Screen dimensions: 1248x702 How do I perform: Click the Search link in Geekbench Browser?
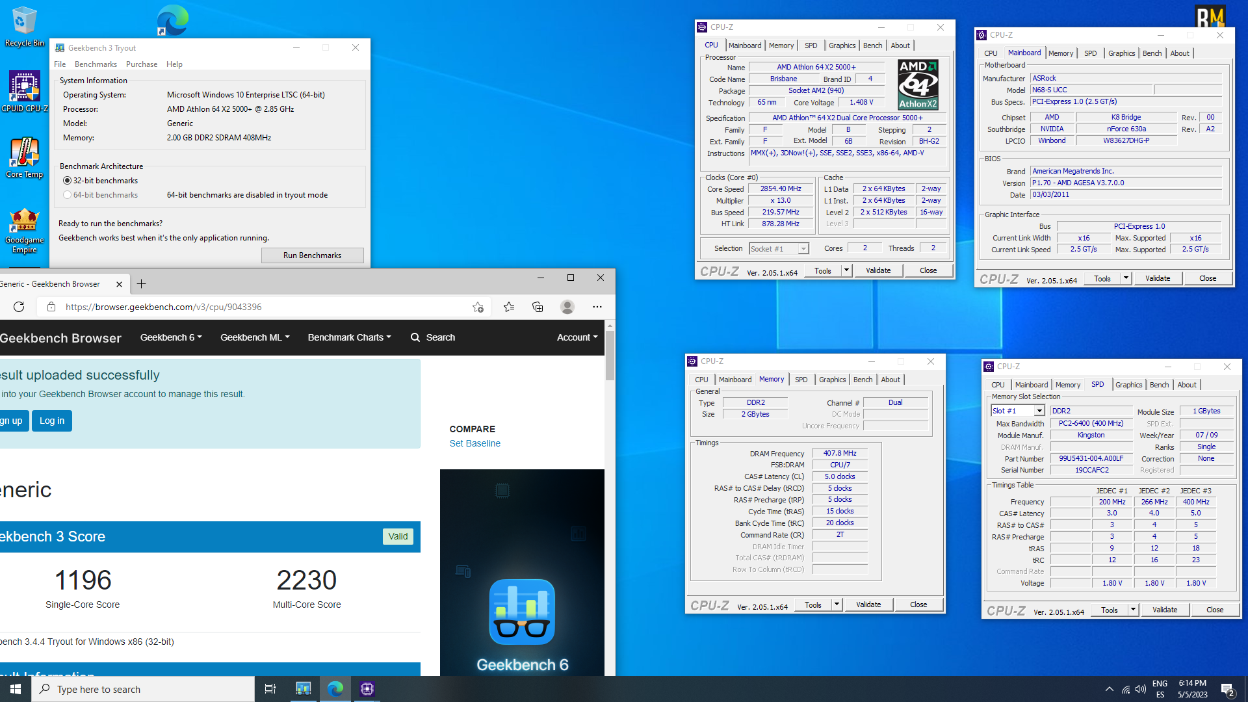click(440, 337)
